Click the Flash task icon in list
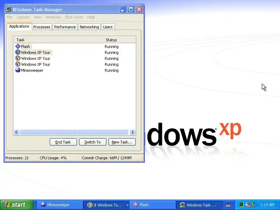The height and width of the screenshot is (210, 280). [18, 46]
